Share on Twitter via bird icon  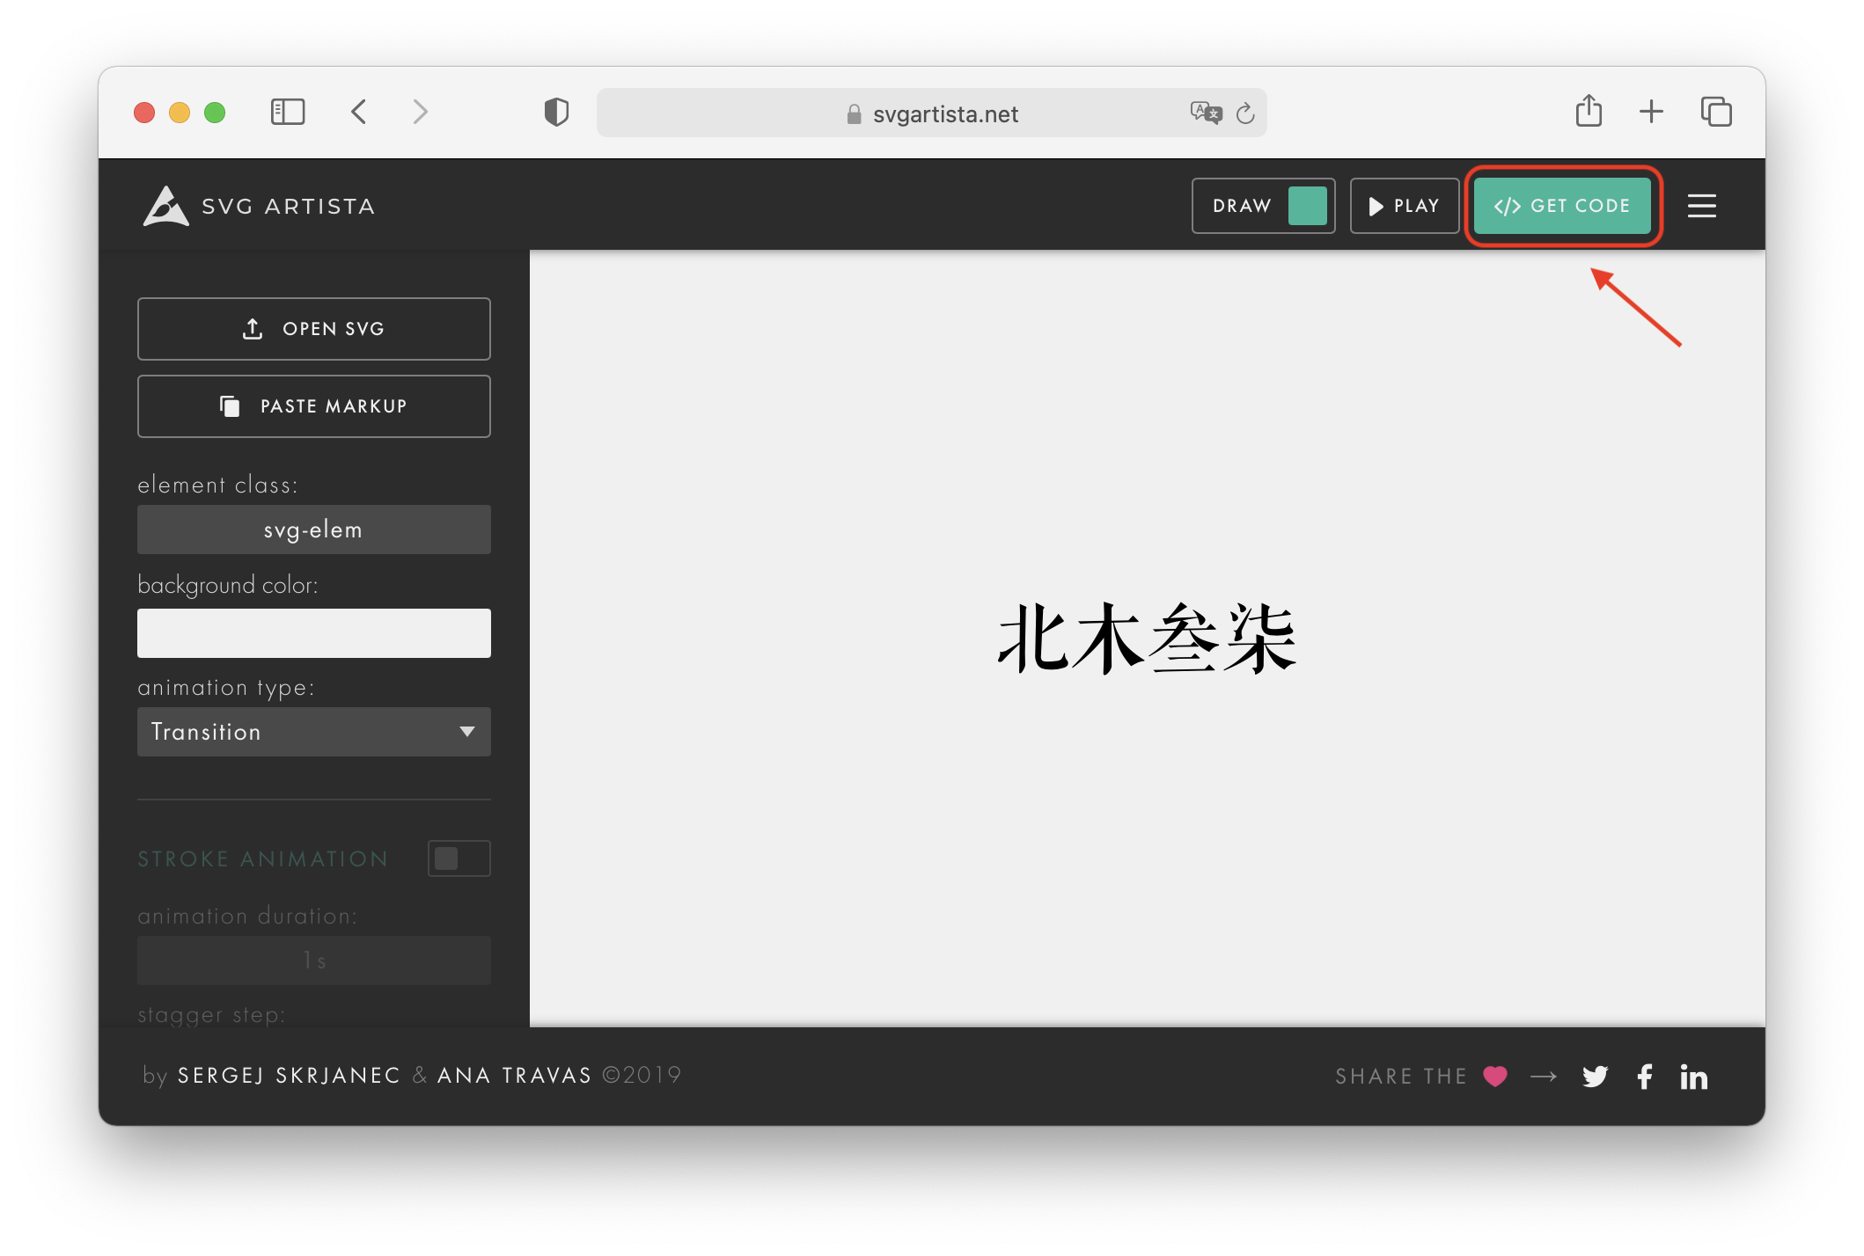click(x=1595, y=1077)
